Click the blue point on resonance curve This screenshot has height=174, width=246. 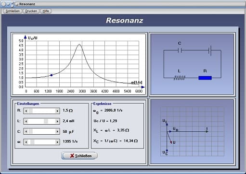click(x=52, y=75)
